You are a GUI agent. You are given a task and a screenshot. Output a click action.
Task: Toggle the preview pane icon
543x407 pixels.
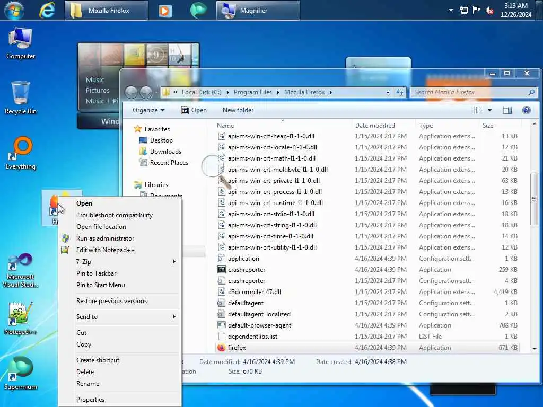pyautogui.click(x=507, y=110)
